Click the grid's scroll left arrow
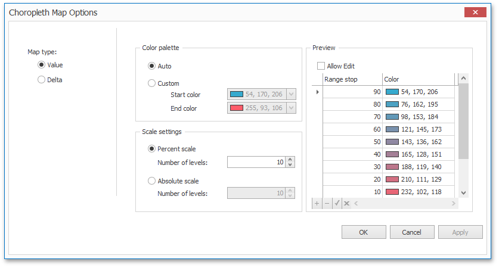This screenshot has width=499, height=268. 357,204
